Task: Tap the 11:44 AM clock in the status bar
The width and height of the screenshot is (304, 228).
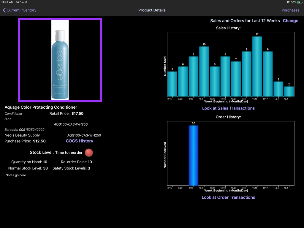Action: click(x=8, y=2)
